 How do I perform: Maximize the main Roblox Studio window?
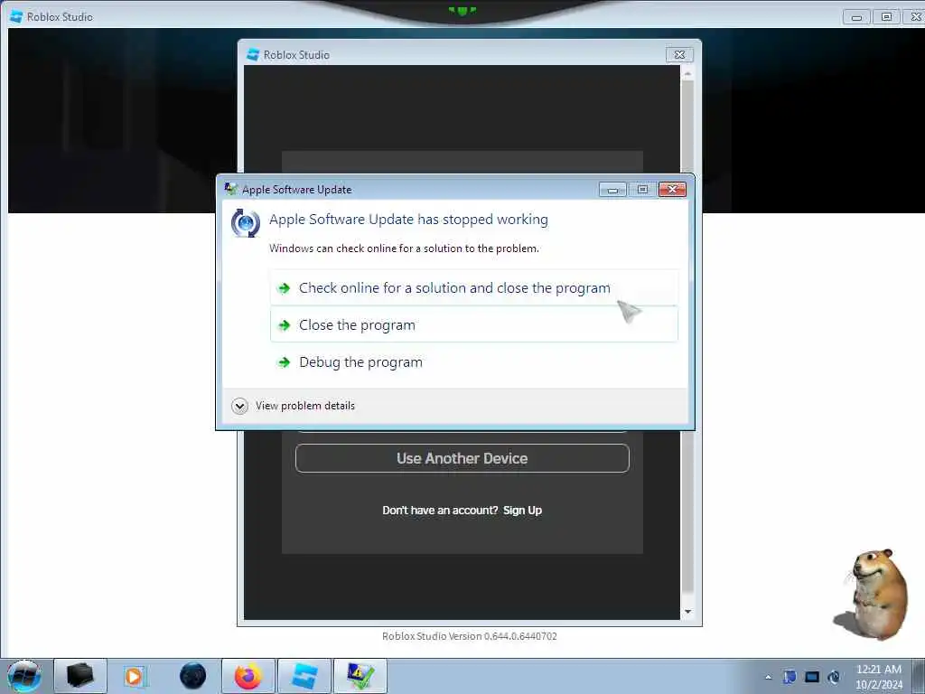coord(886,17)
